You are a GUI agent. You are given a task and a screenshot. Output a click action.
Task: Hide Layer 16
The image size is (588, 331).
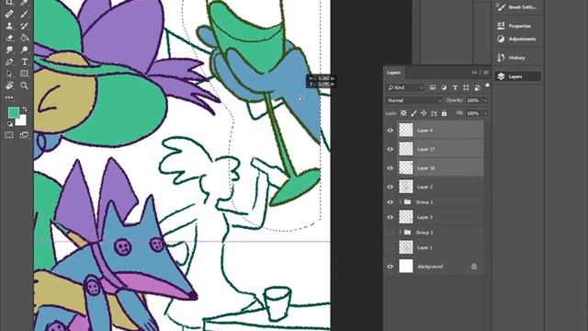tap(390, 167)
